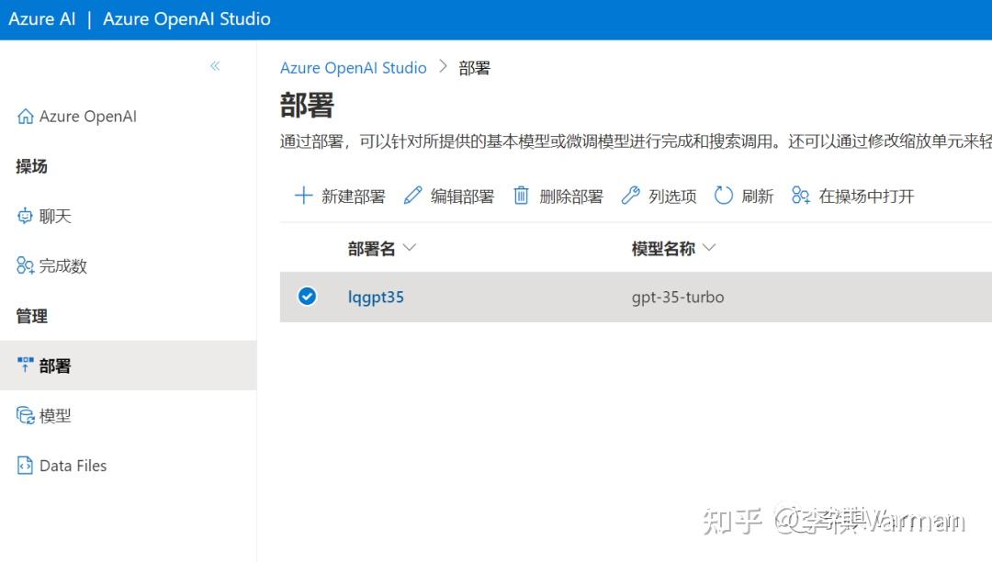Open the 模型名称 column sort dropdown
Image resolution: width=992 pixels, height=562 pixels.
pyautogui.click(x=707, y=247)
